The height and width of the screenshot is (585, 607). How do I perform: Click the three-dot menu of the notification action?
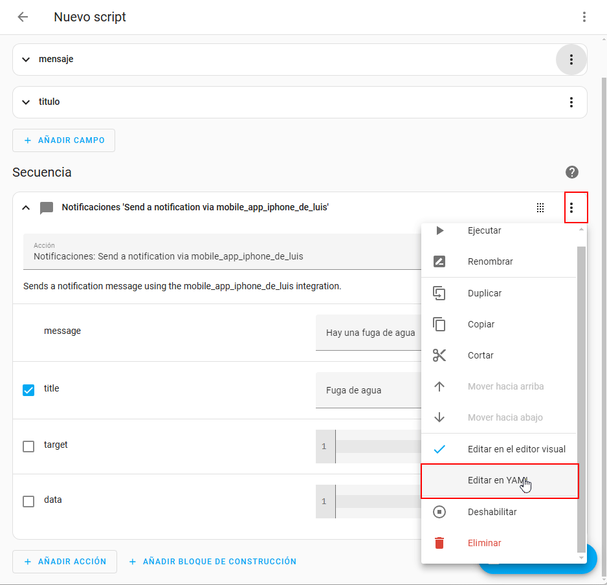[x=571, y=208]
